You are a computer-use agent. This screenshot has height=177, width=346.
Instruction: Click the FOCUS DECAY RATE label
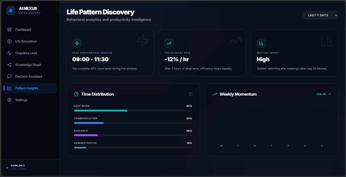[x=177, y=53]
